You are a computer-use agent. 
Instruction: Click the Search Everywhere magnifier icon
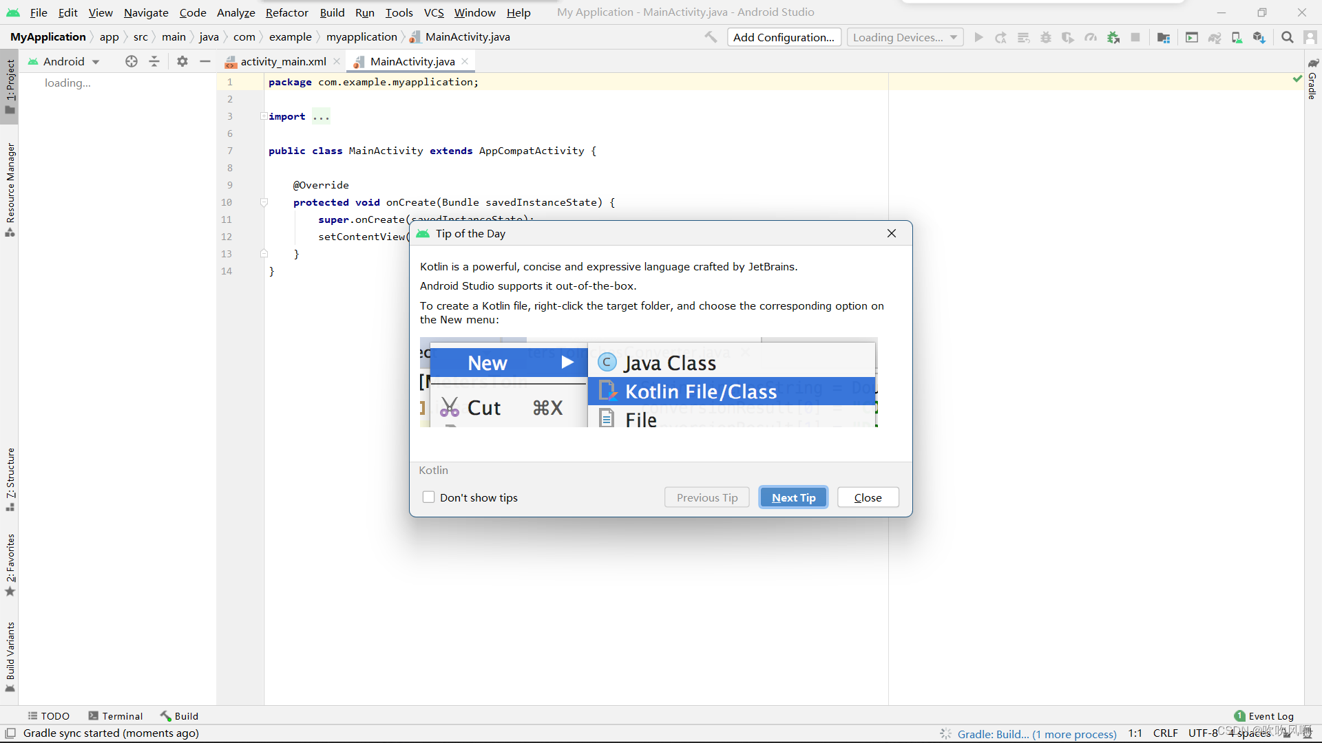click(x=1287, y=37)
